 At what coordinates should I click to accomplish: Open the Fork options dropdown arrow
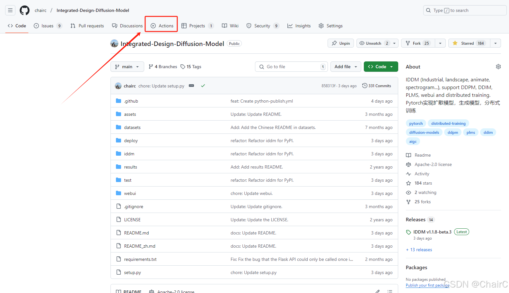440,43
